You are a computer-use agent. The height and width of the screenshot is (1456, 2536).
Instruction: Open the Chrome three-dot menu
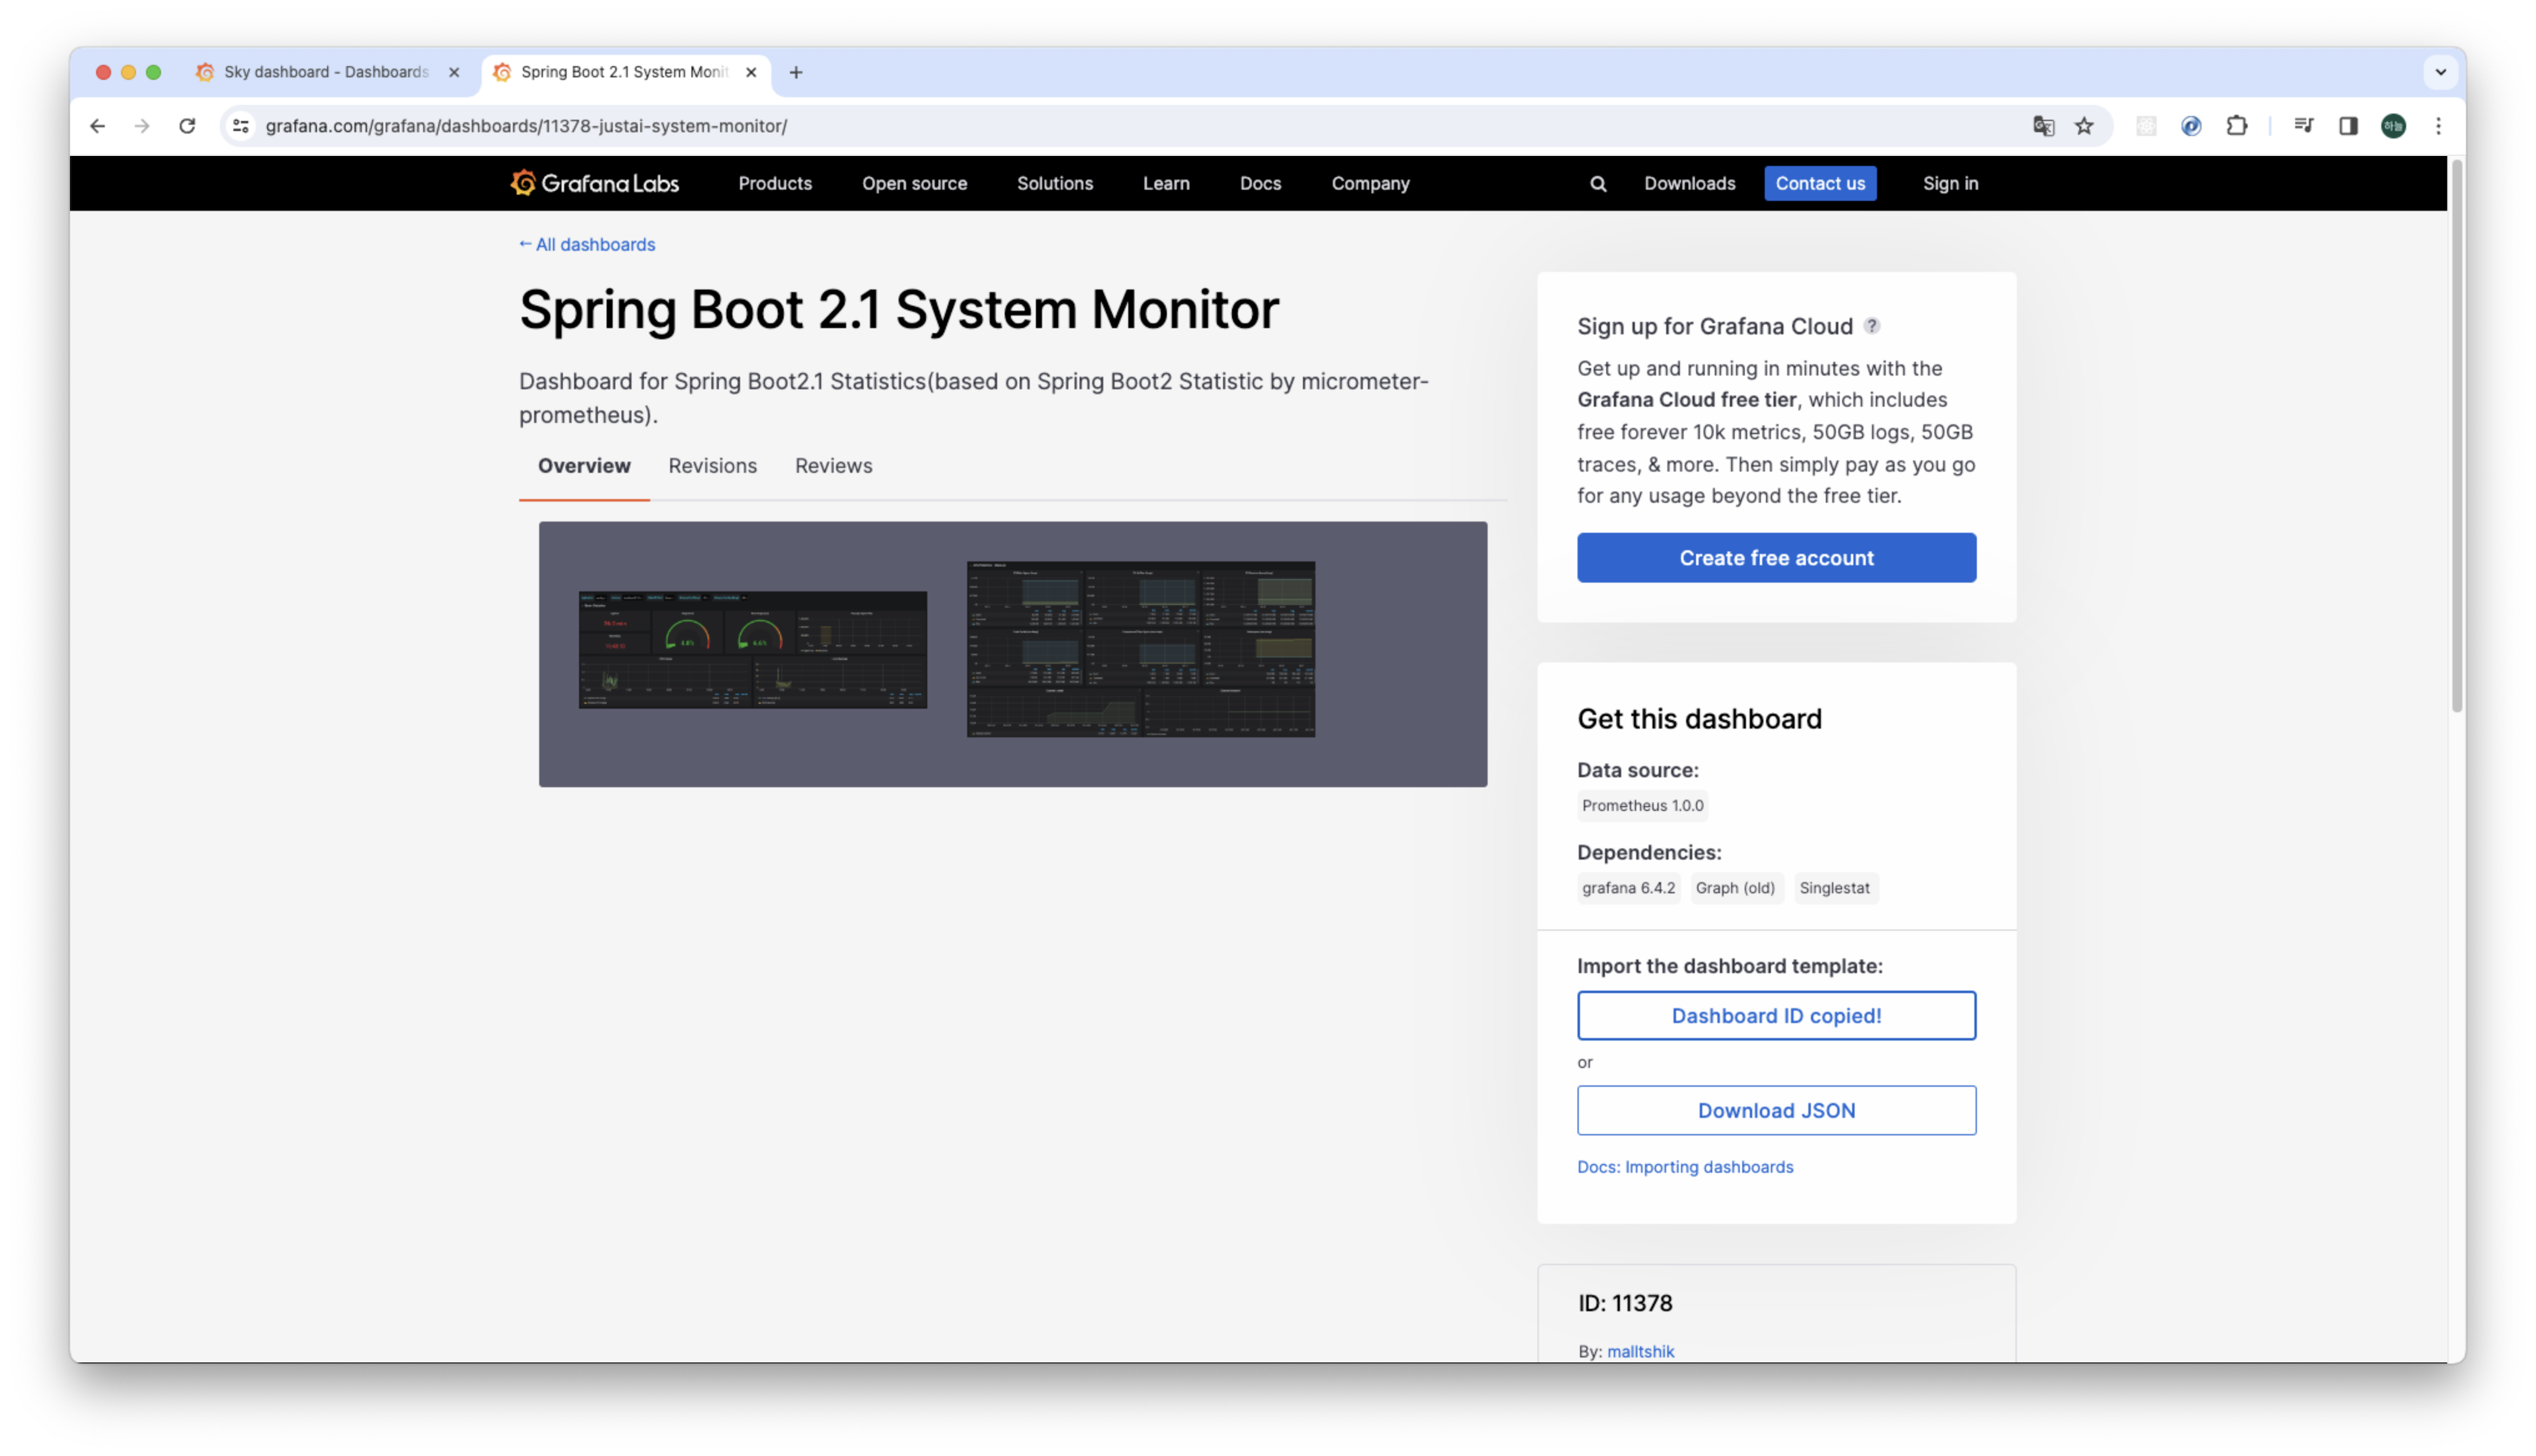pos(2438,126)
